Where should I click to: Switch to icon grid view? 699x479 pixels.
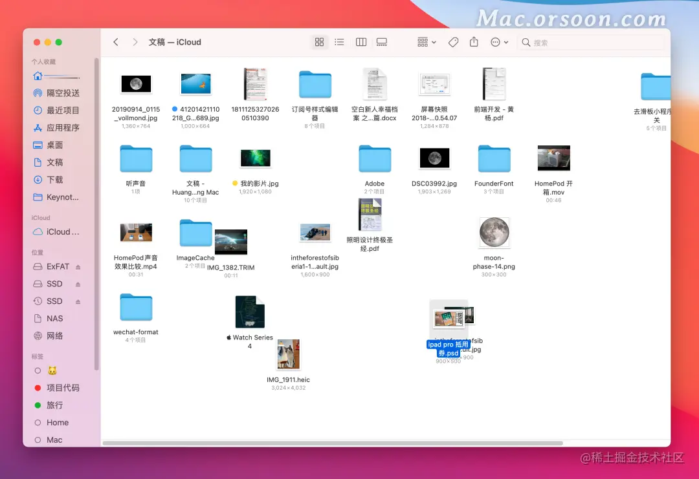[x=319, y=42]
